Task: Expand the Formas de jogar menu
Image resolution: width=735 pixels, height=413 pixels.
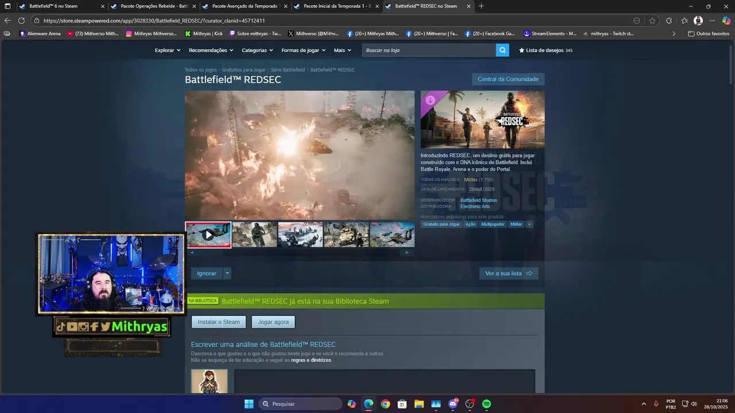Action: tap(304, 50)
